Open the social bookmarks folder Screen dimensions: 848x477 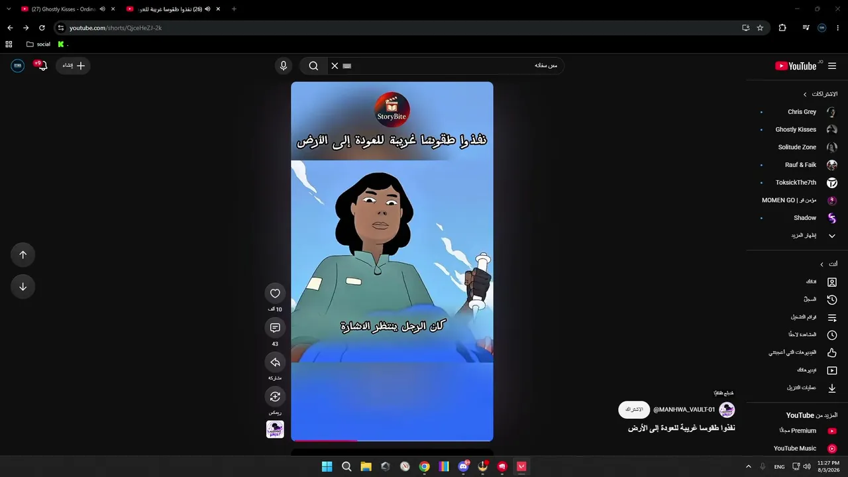[x=38, y=44]
